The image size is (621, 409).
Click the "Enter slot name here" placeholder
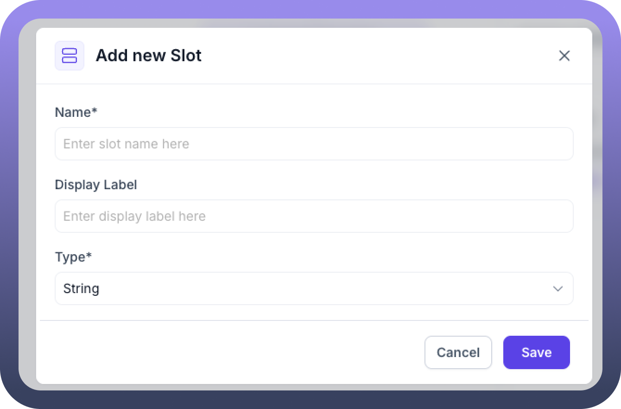click(x=126, y=144)
